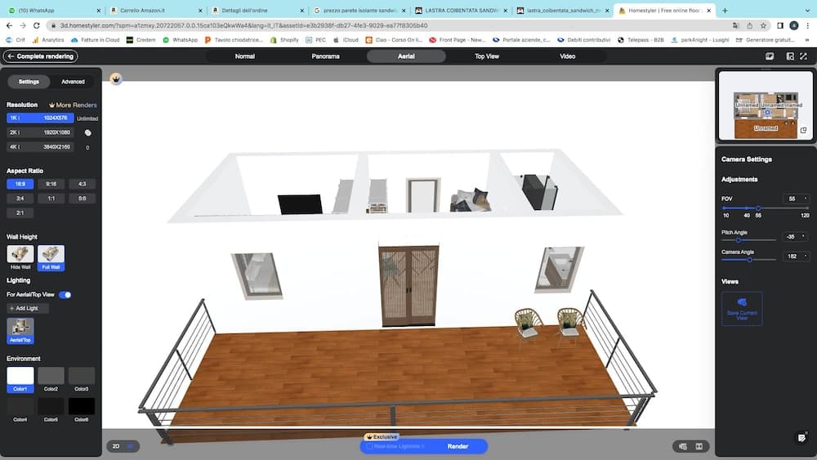The width and height of the screenshot is (817, 460).
Task: Switch to the Advanced settings tab
Action: [73, 82]
